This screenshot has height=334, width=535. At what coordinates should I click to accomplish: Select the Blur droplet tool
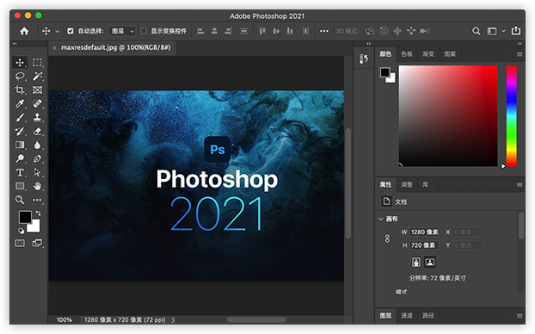point(37,145)
